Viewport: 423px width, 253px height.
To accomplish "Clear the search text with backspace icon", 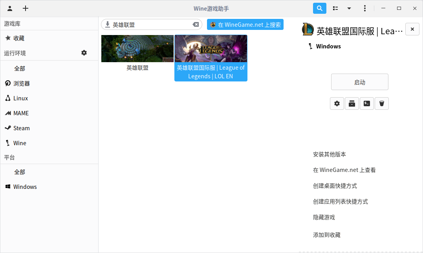I will pyautogui.click(x=196, y=25).
